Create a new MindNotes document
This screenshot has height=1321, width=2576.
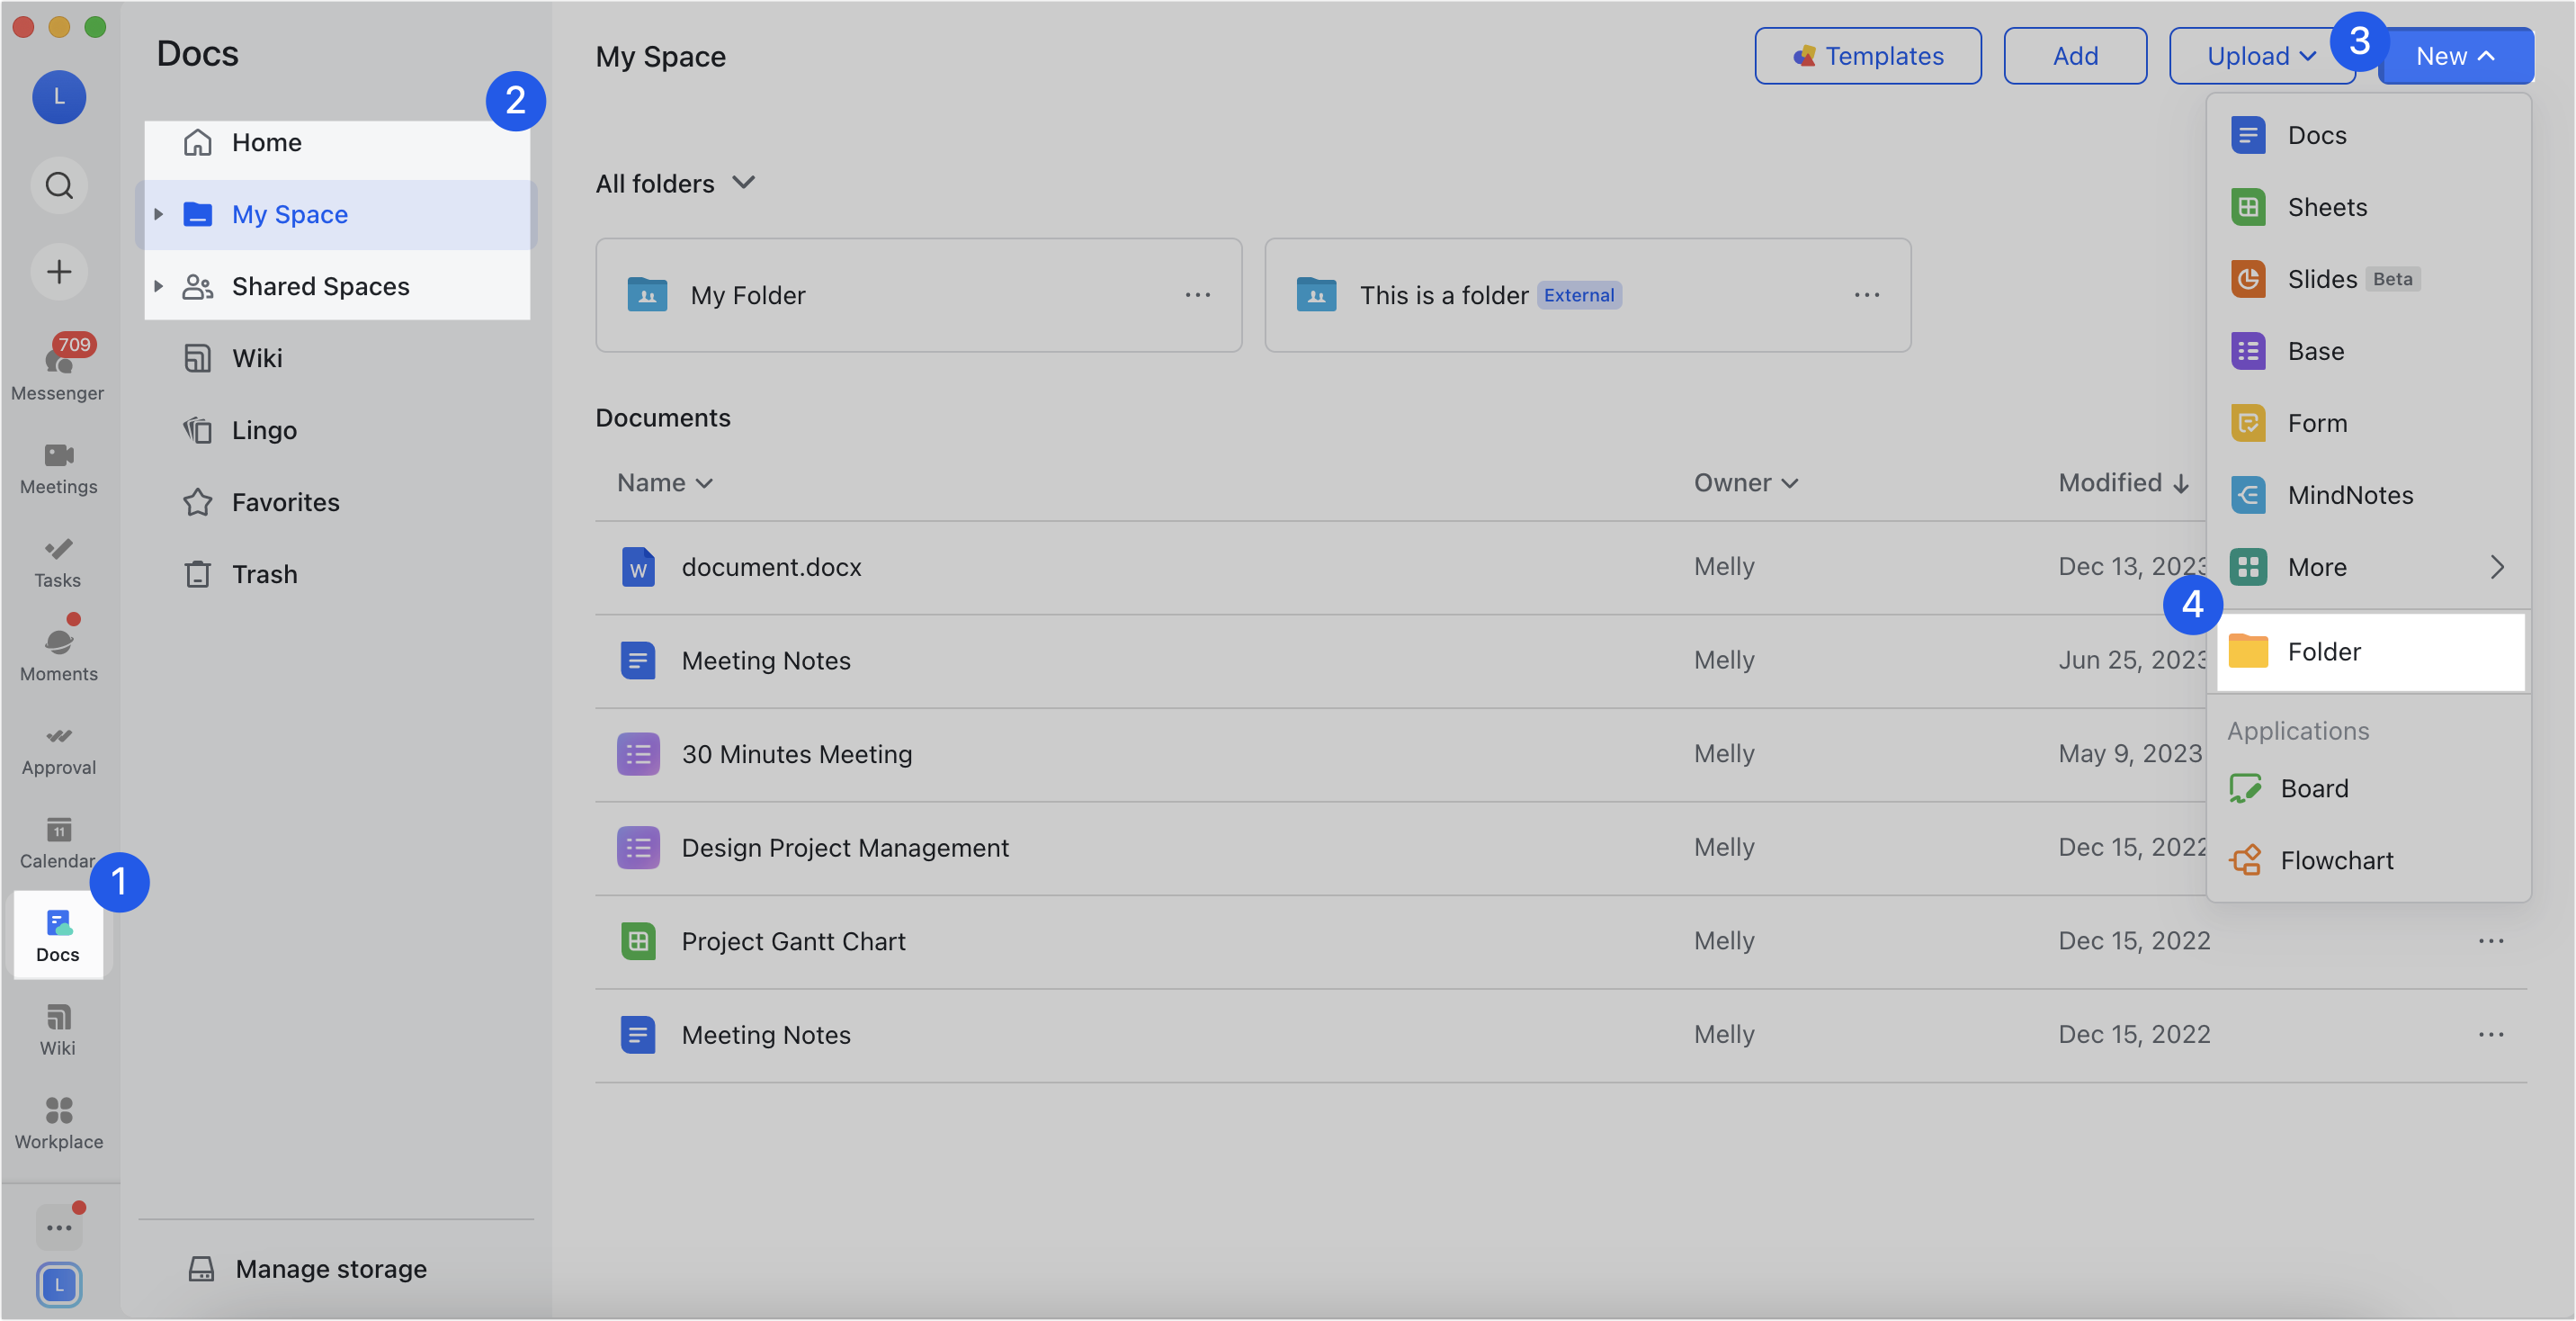coord(2350,493)
